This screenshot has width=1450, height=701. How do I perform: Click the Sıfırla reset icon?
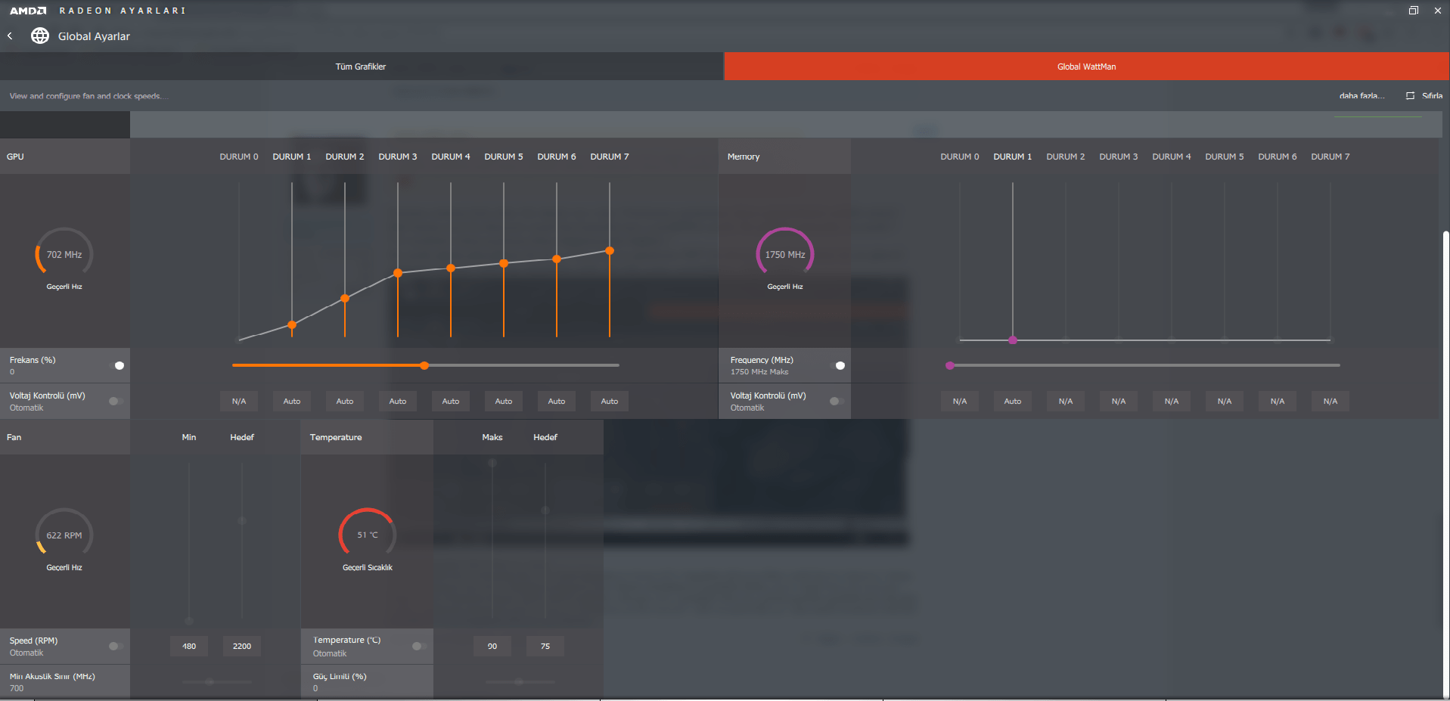tap(1410, 96)
